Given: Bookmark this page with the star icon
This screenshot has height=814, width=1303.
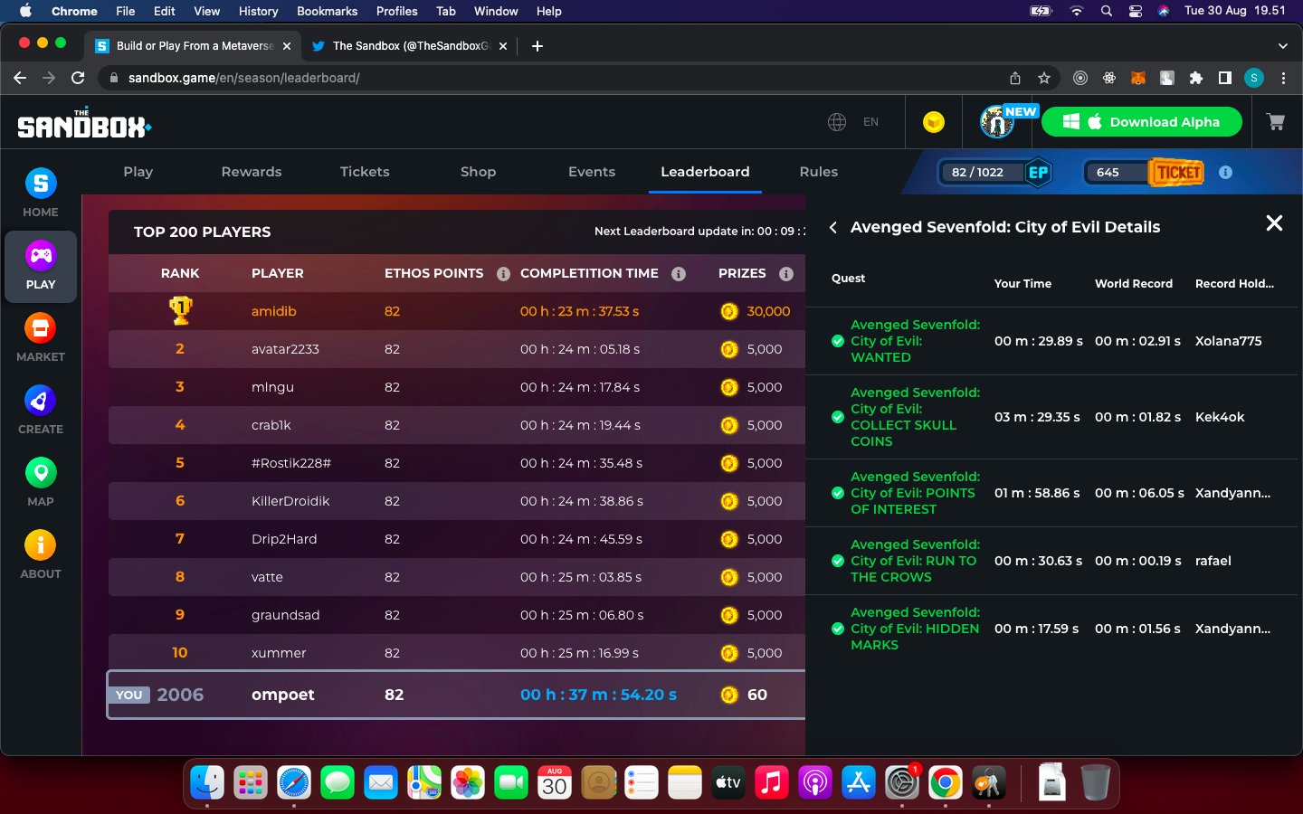Looking at the screenshot, I should (1044, 78).
